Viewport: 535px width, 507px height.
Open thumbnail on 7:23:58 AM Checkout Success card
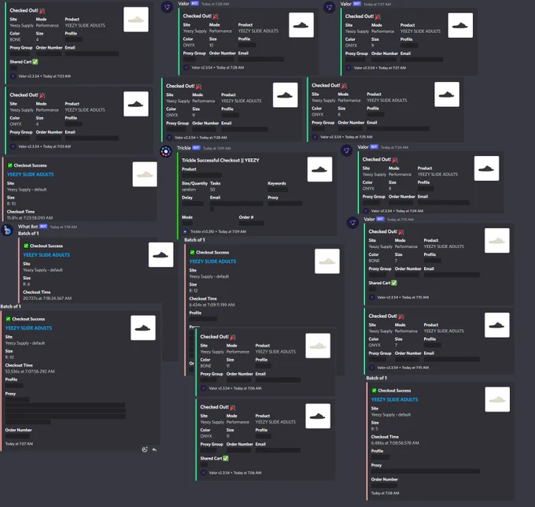(145, 174)
